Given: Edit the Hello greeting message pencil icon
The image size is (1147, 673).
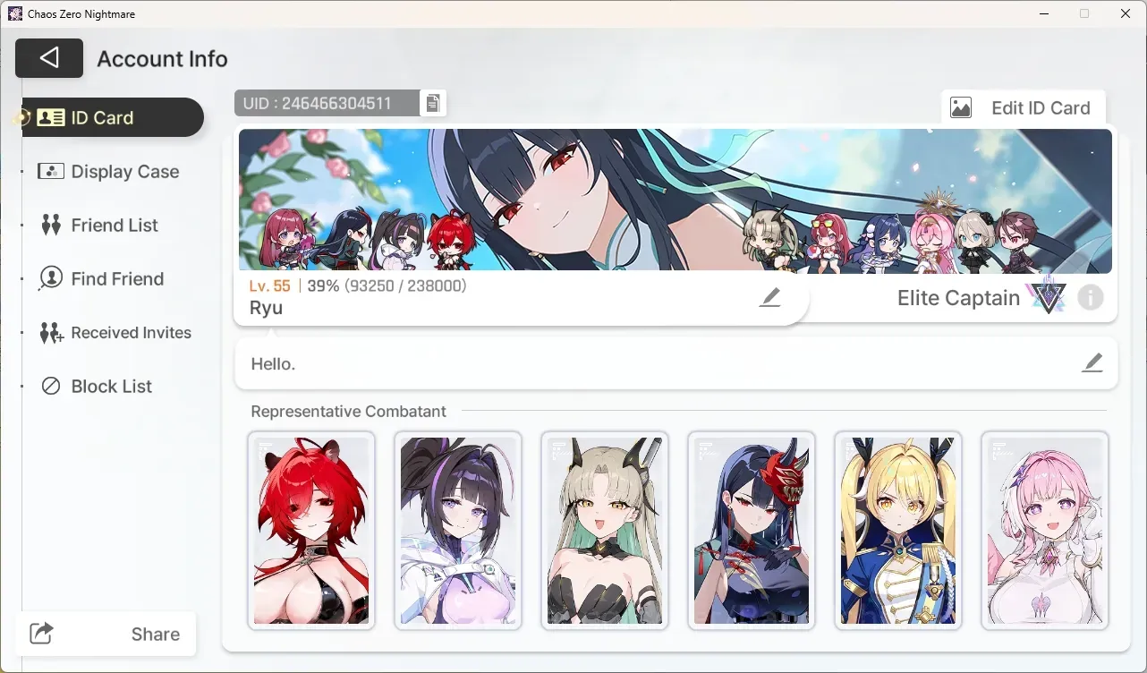Looking at the screenshot, I should tap(1092, 362).
